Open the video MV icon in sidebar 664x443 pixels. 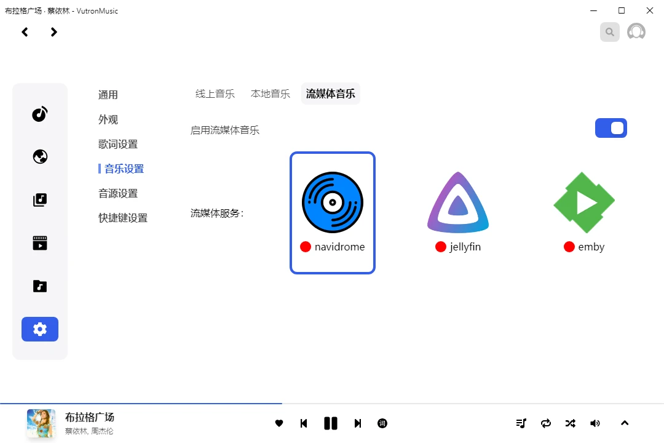[40, 243]
